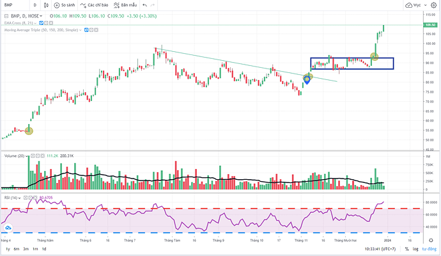Redo the last chart action
This screenshot has height=256, width=441.
click(x=153, y=5)
